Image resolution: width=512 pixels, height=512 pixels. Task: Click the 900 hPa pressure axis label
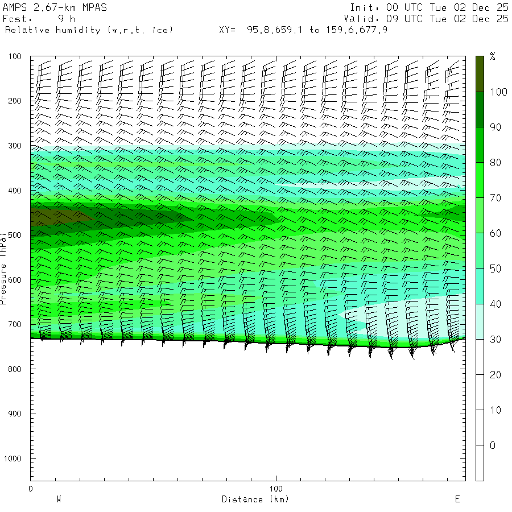pyautogui.click(x=15, y=414)
